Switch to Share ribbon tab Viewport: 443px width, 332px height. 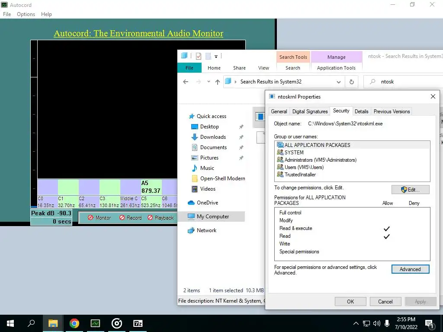(239, 68)
